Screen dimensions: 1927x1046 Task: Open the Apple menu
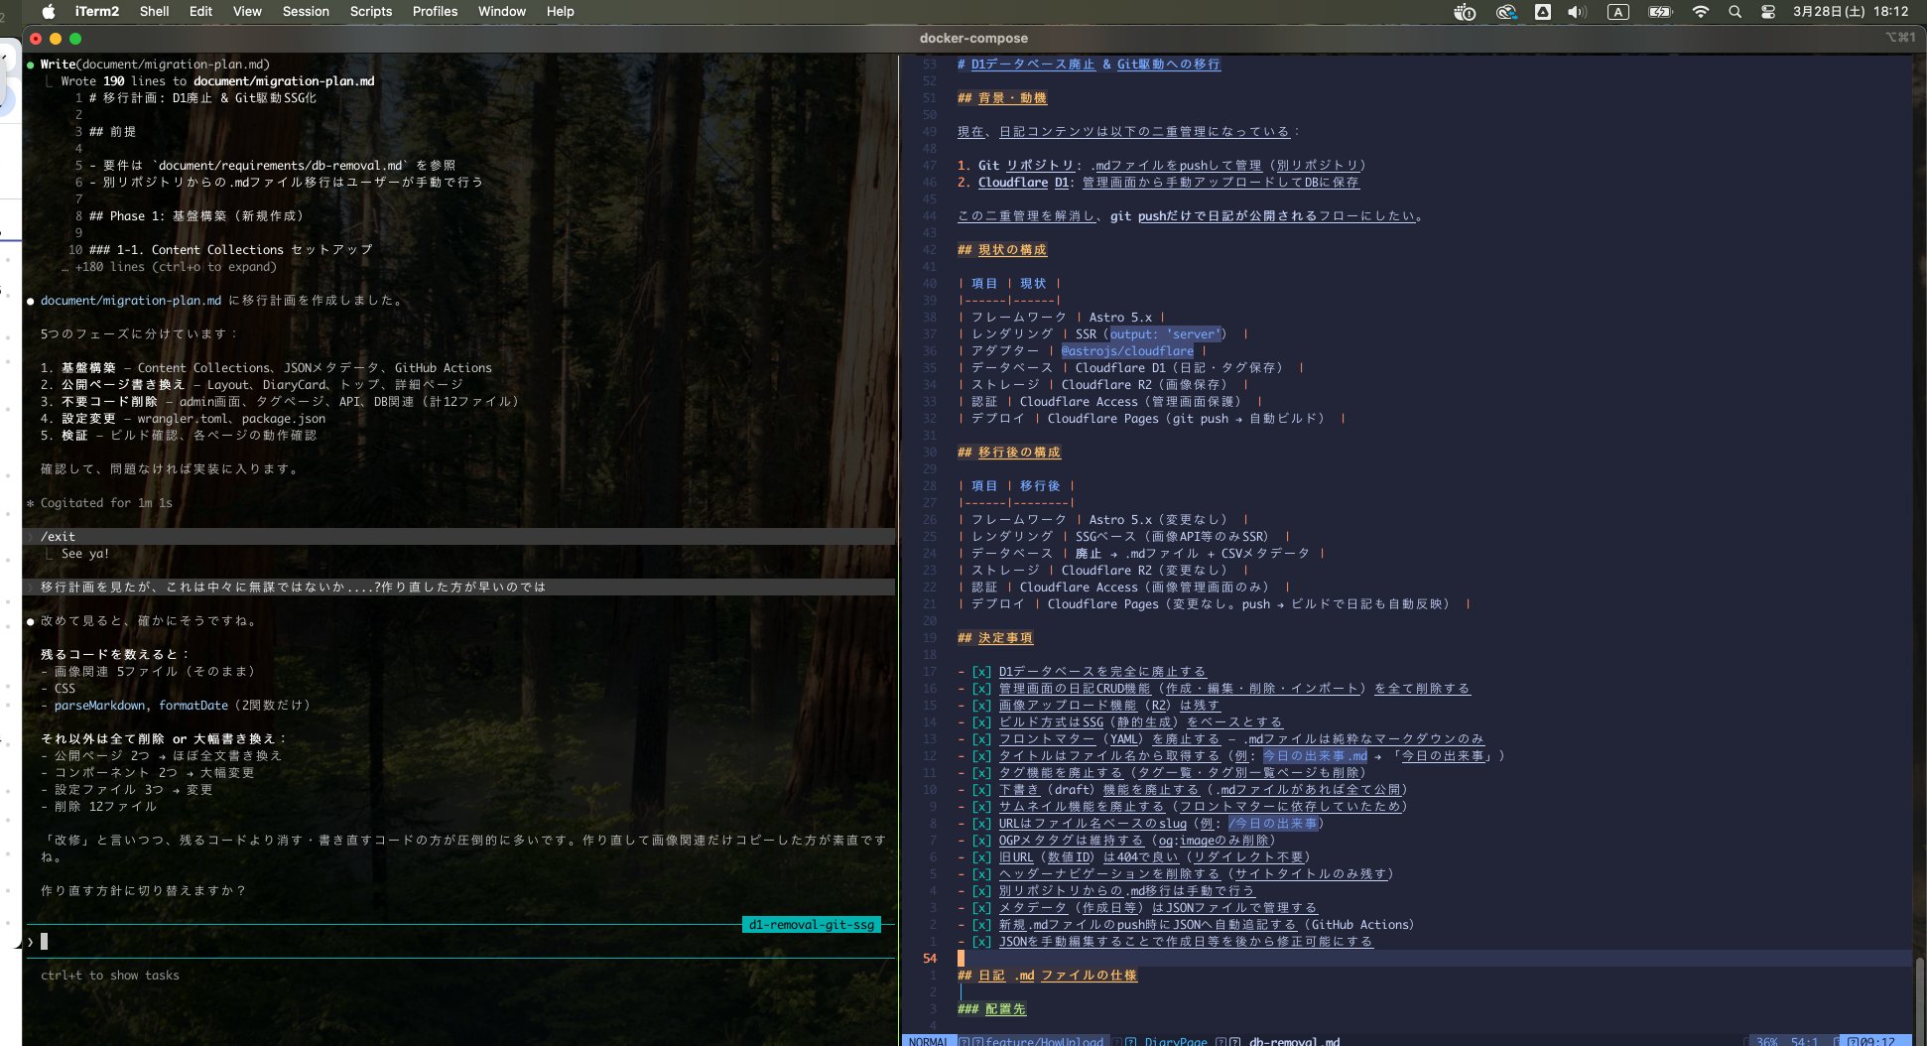49,12
